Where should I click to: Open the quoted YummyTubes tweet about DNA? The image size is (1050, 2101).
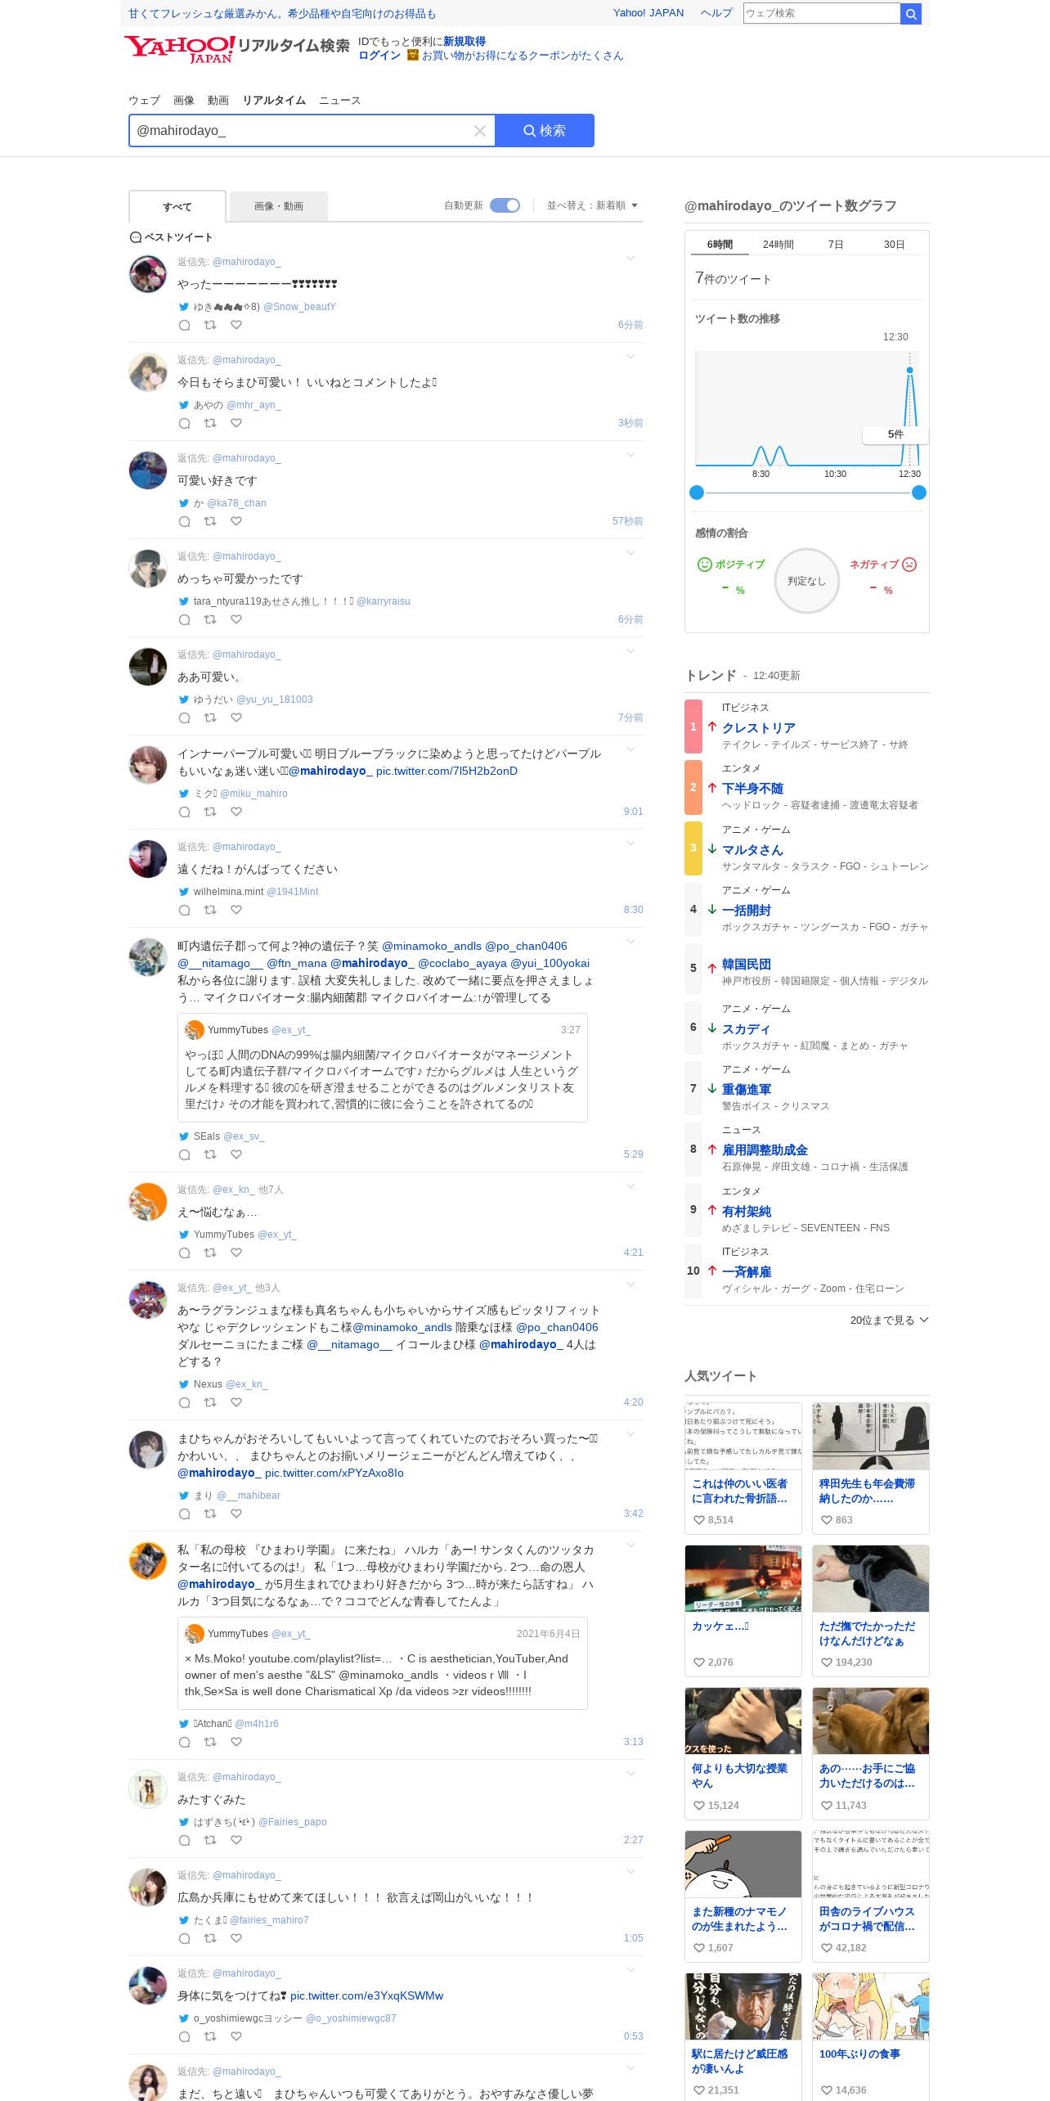[383, 1068]
